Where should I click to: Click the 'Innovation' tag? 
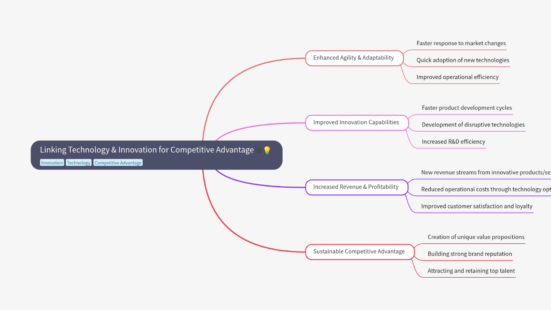pyautogui.click(x=52, y=163)
